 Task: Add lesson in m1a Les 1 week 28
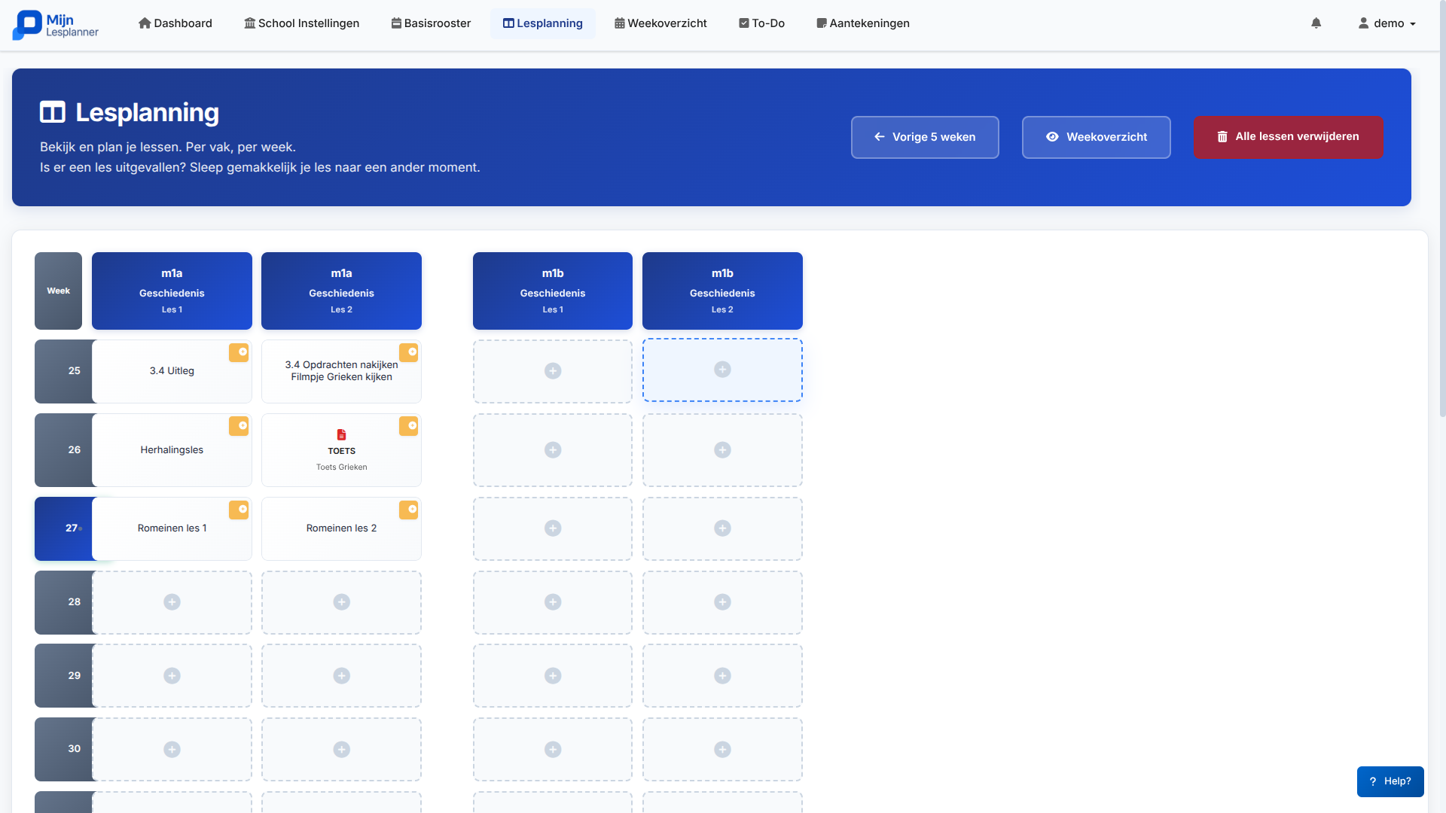click(x=172, y=602)
